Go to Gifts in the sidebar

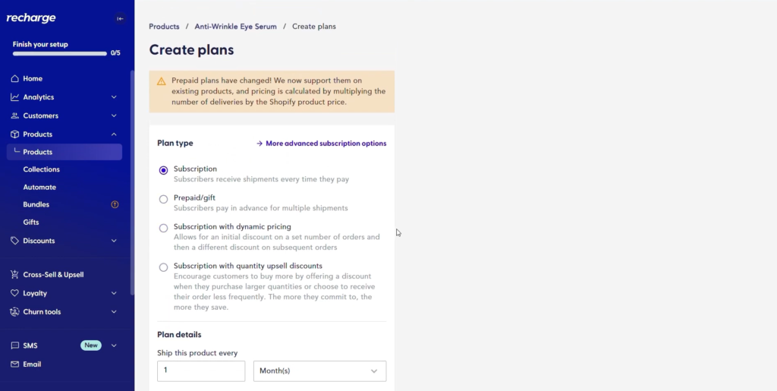(x=31, y=222)
